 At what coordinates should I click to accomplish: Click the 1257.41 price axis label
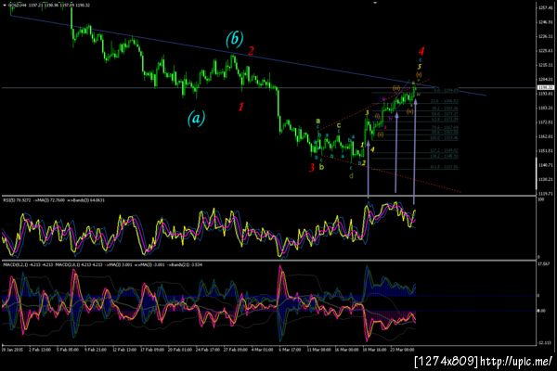[546, 7]
